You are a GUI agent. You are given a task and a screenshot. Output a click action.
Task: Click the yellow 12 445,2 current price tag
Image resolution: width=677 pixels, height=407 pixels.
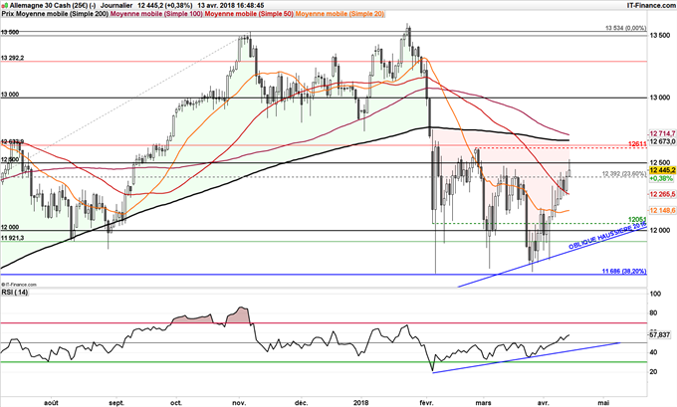662,170
